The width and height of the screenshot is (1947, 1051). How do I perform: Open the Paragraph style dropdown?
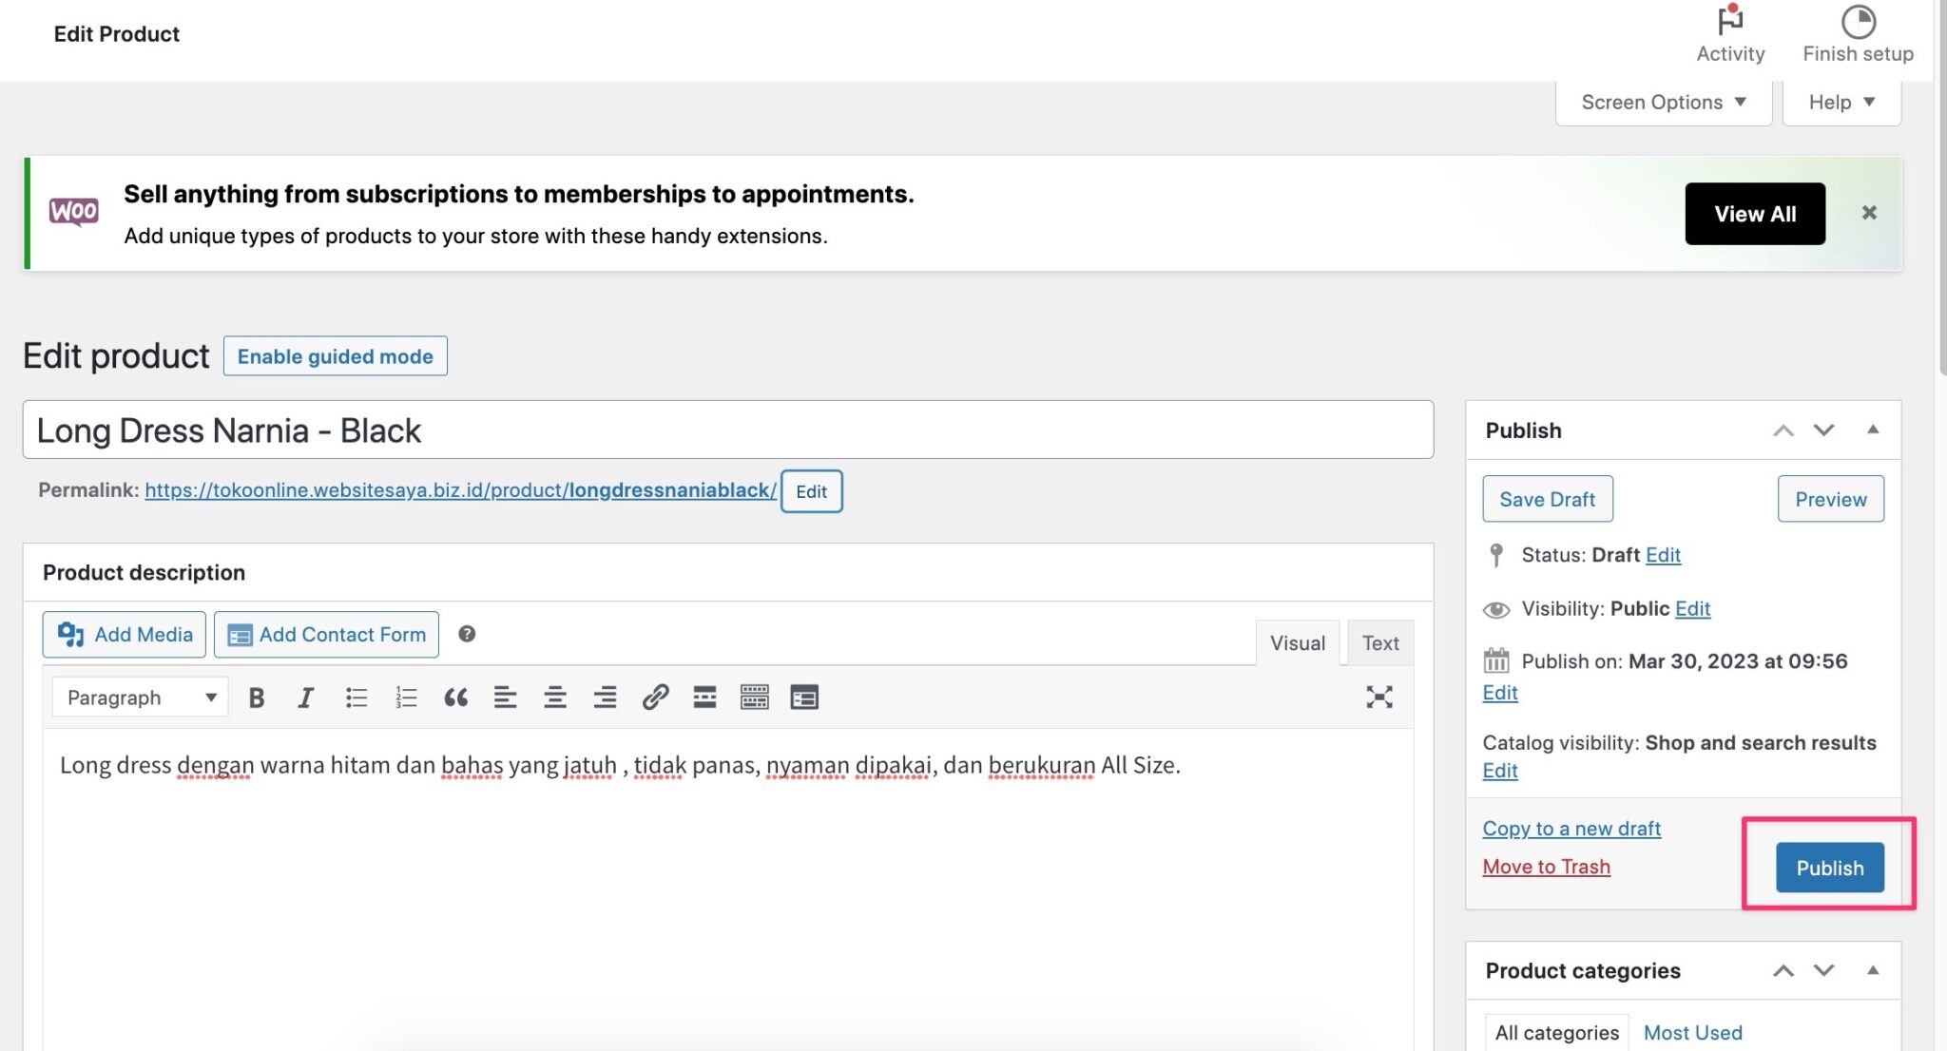coord(139,697)
